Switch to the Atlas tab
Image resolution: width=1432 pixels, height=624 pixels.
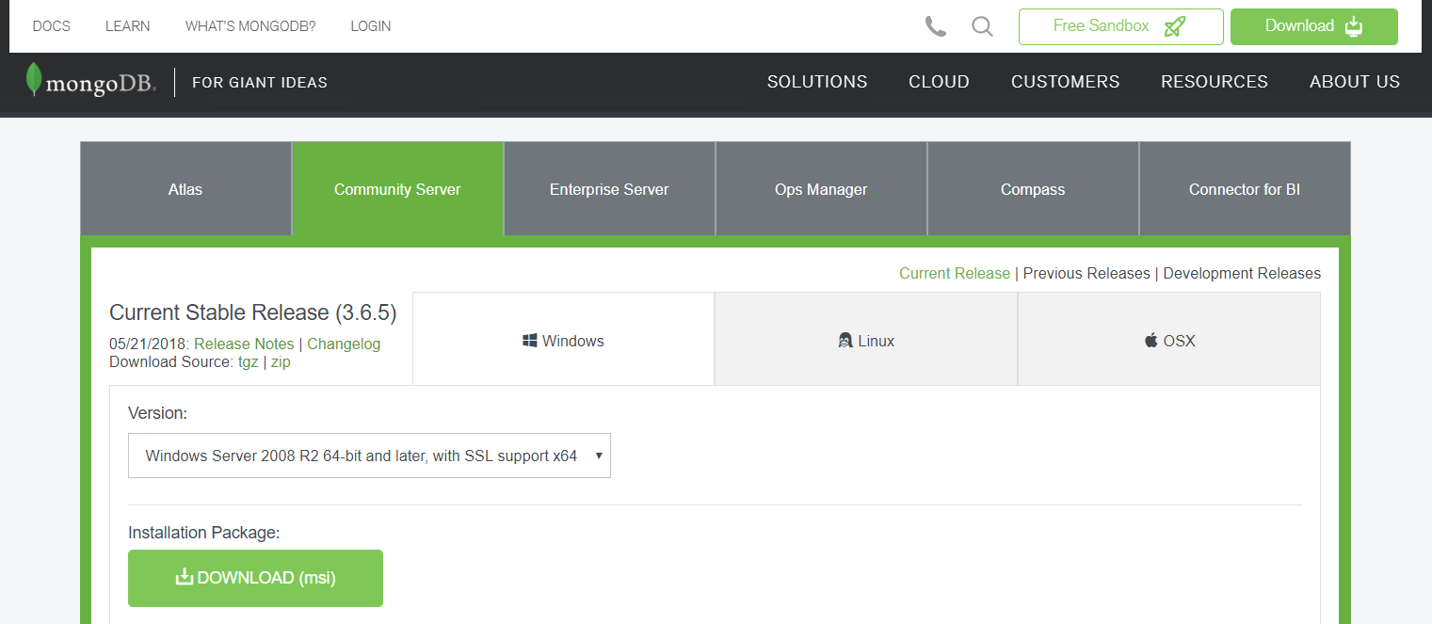pyautogui.click(x=185, y=188)
